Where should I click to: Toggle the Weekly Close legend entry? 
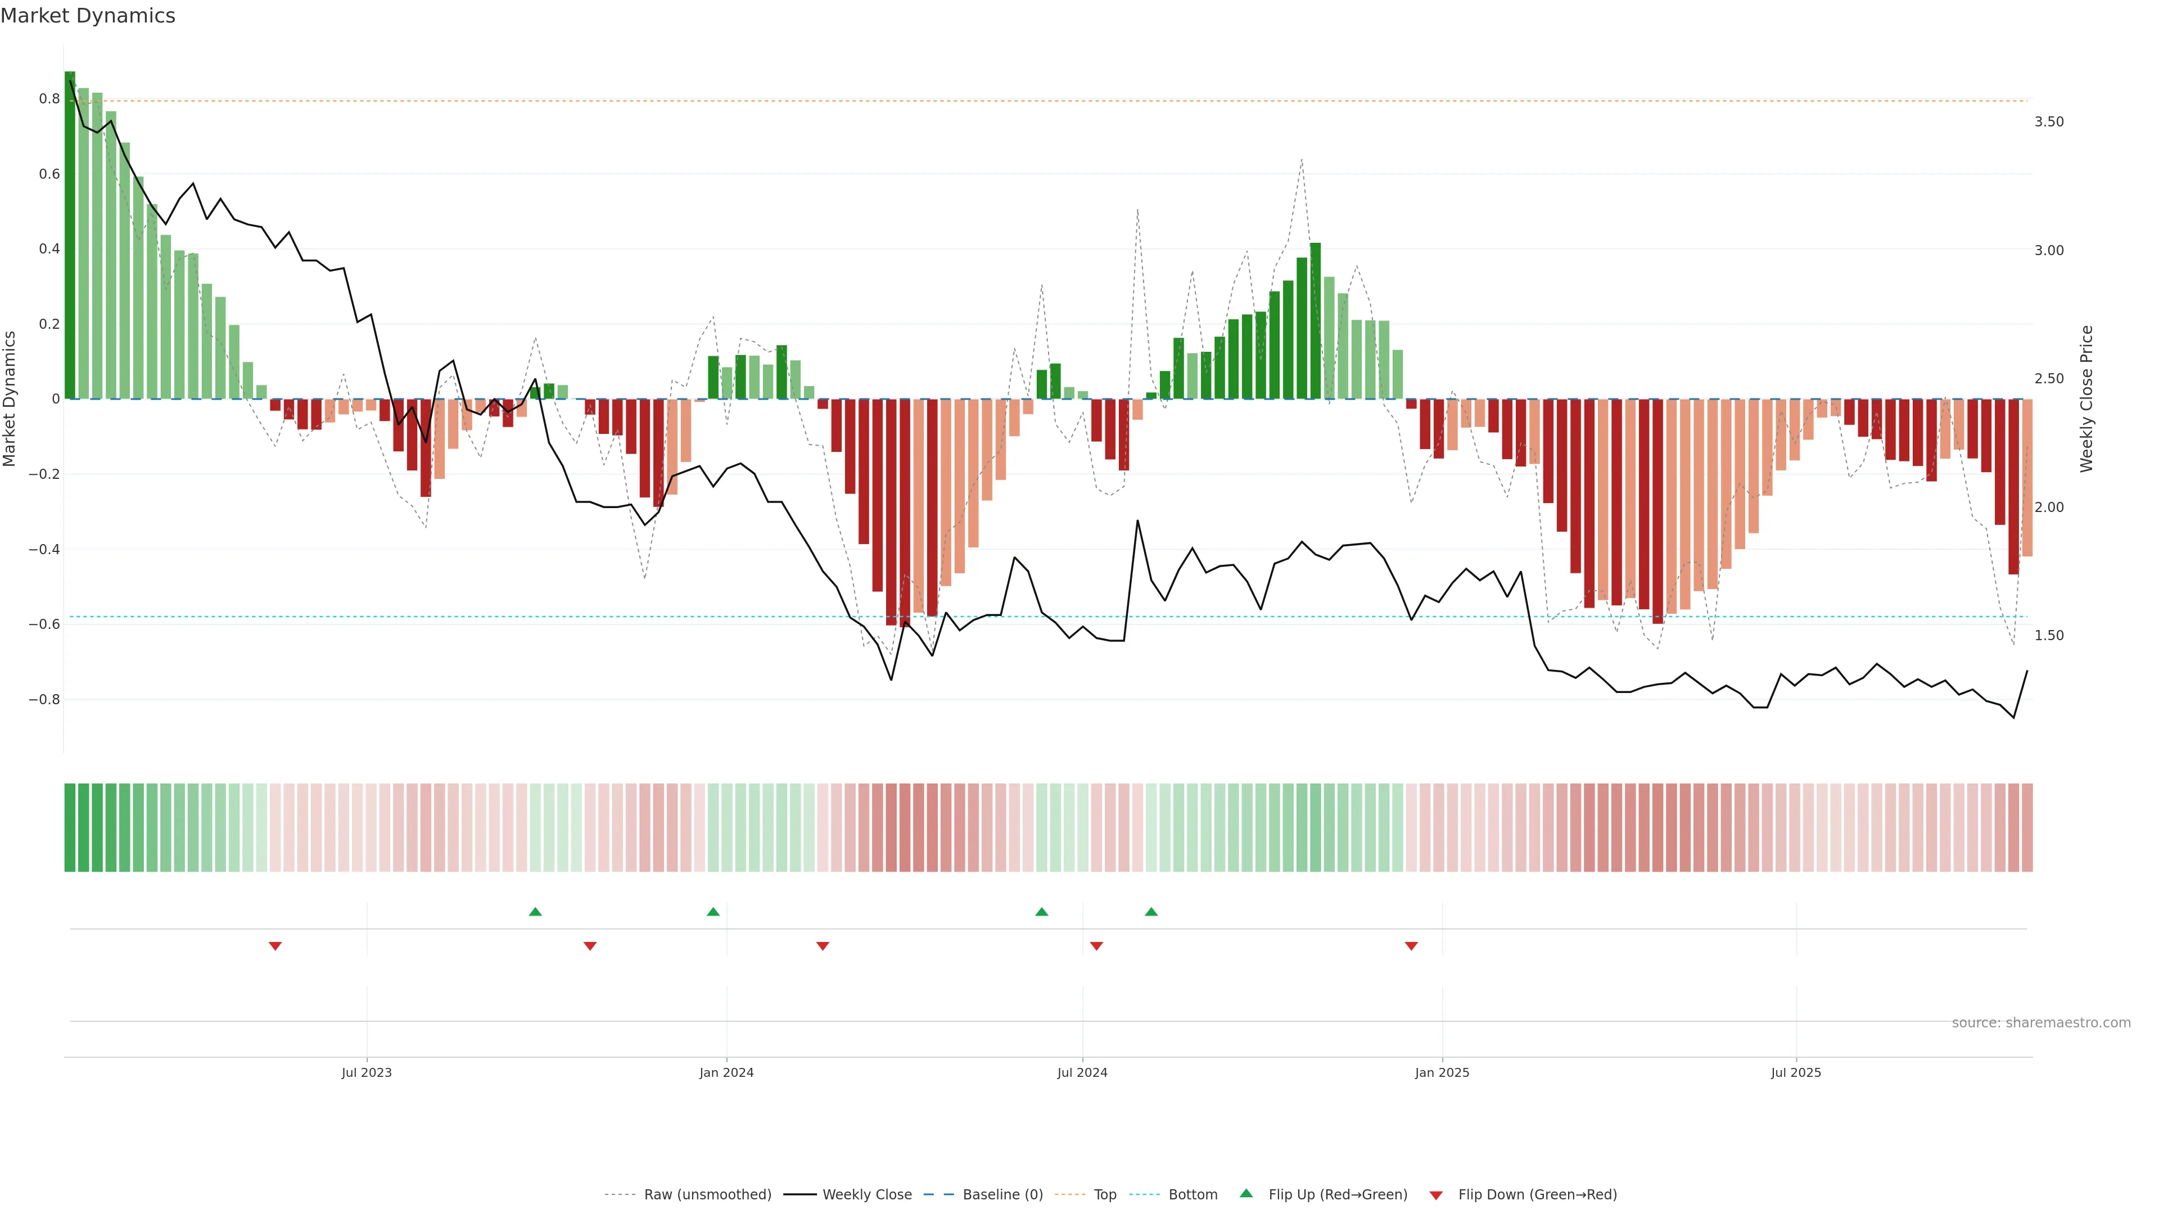(x=866, y=1195)
